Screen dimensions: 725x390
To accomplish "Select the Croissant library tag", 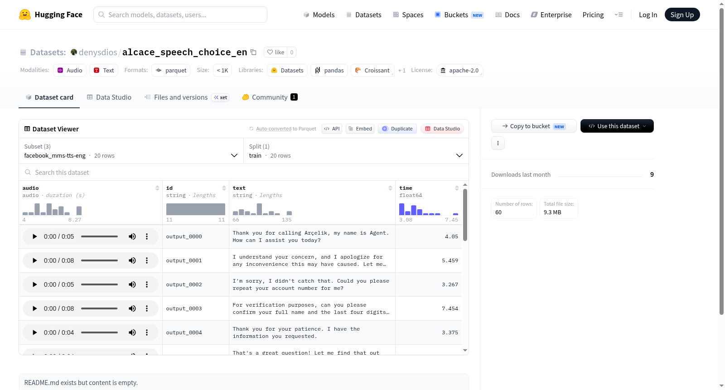I will pos(372,70).
